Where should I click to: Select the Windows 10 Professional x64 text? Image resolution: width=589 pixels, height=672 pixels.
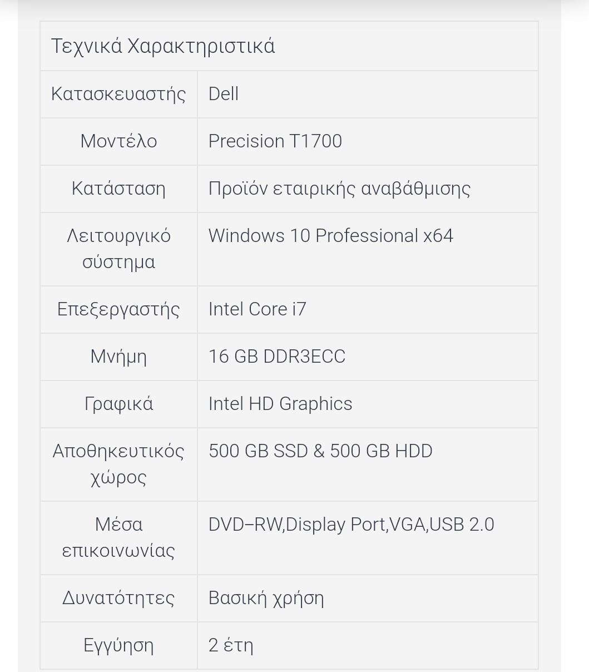(x=330, y=235)
